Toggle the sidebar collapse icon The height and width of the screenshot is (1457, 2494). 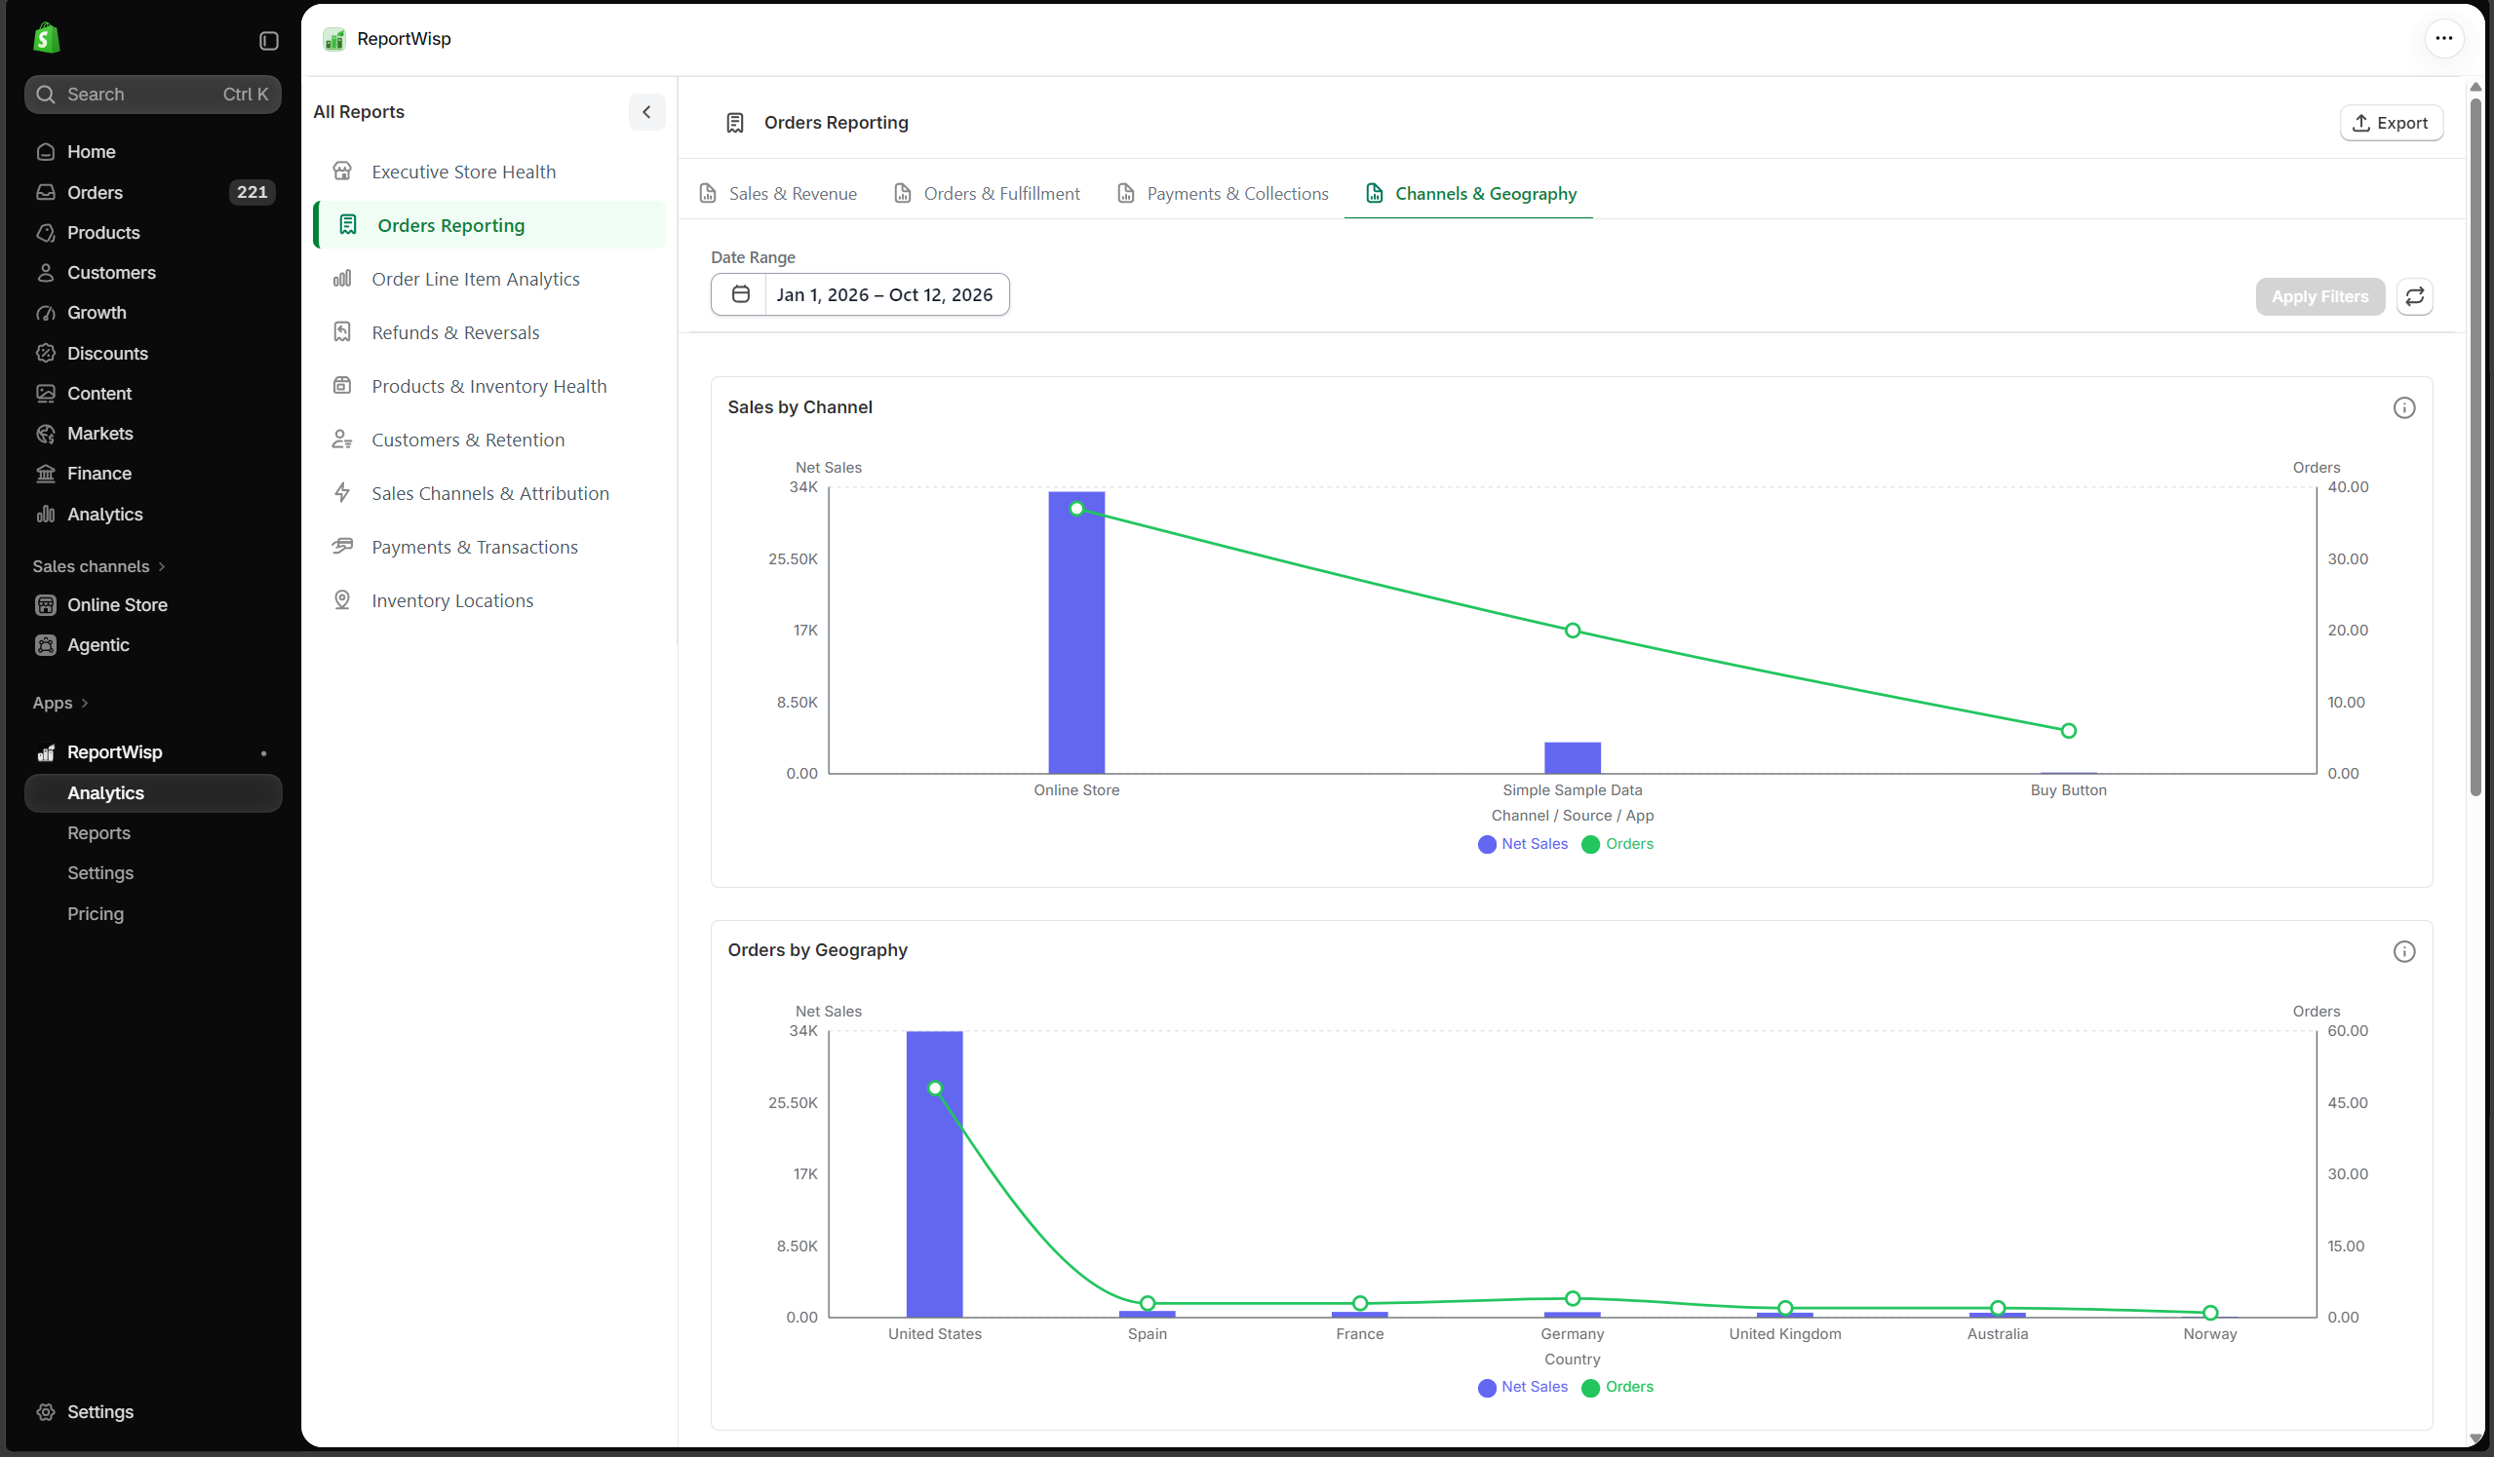268,41
